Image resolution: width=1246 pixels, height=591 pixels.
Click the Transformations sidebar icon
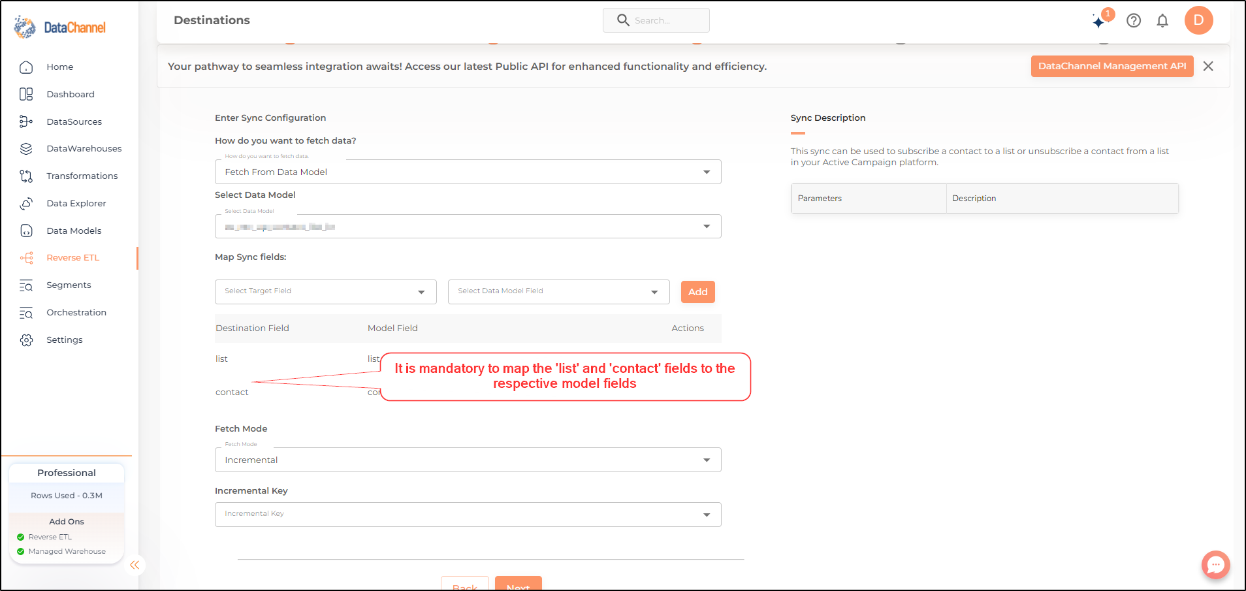(26, 176)
